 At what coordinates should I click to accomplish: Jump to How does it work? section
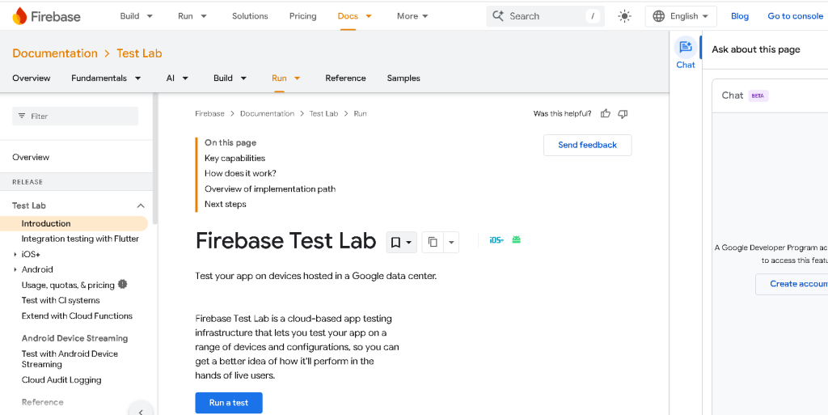point(240,173)
